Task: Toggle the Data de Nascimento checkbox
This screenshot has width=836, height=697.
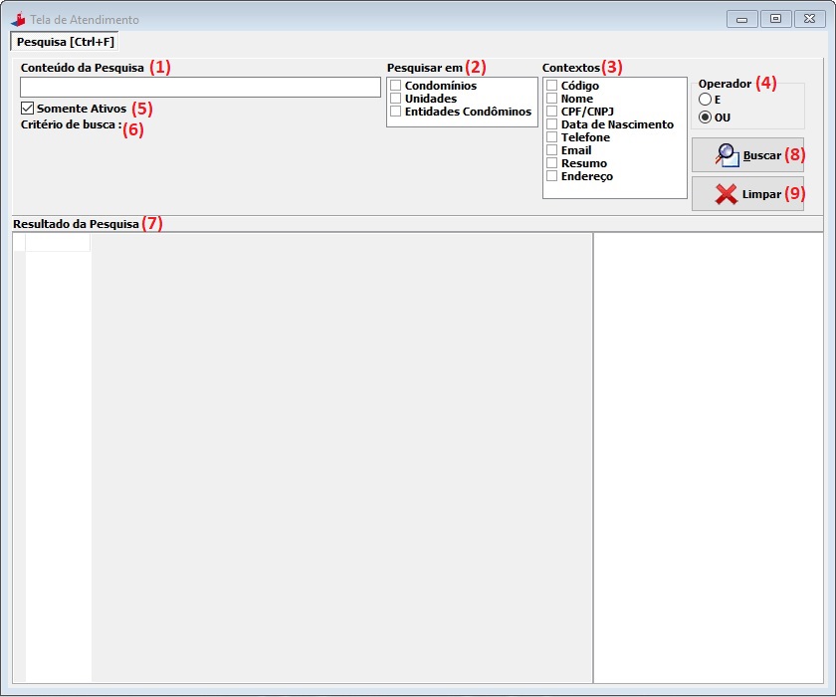Action: 551,124
